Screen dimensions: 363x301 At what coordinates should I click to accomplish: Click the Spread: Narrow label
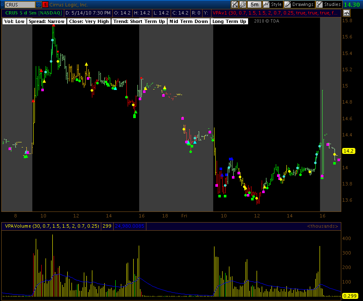[46, 21]
